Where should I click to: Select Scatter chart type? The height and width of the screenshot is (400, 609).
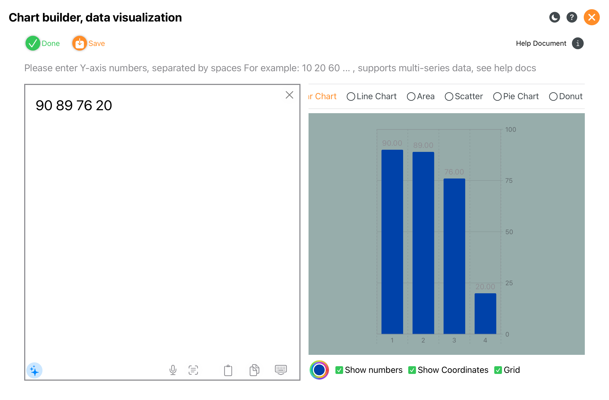pos(449,97)
